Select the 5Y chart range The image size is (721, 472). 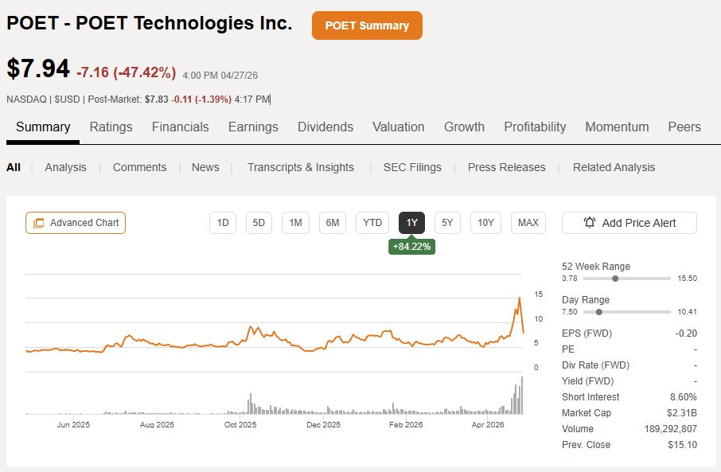(x=447, y=223)
